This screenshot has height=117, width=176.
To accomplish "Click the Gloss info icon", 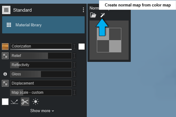I will pos(5,74).
